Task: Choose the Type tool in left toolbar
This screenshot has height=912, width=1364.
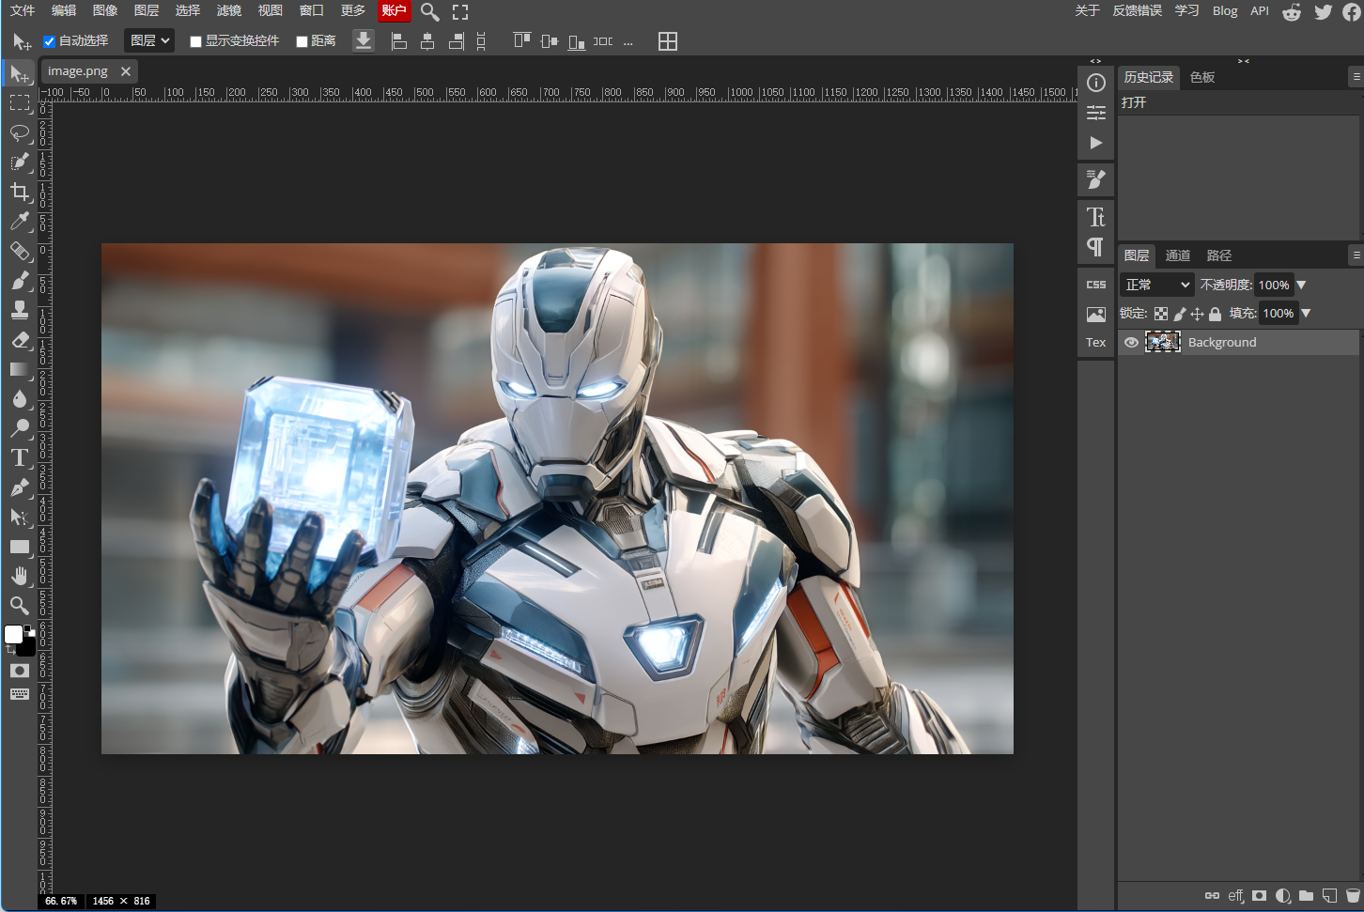Action: click(x=19, y=457)
